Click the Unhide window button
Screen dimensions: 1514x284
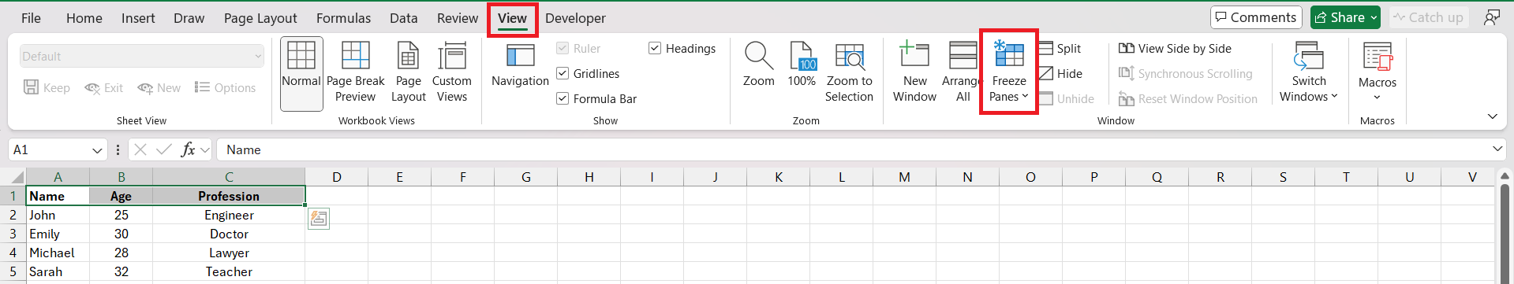point(1067,99)
